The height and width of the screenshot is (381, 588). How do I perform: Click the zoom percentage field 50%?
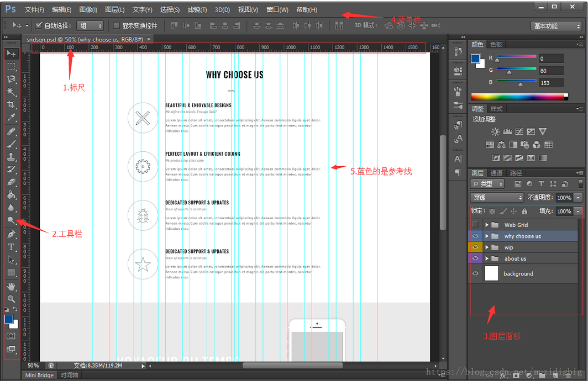[x=33, y=366]
